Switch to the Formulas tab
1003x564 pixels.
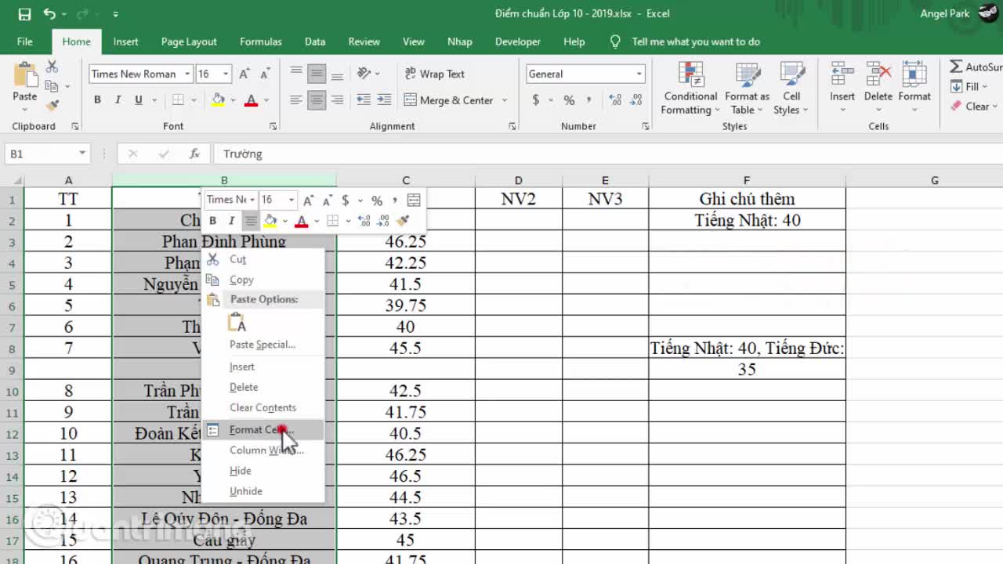point(261,42)
